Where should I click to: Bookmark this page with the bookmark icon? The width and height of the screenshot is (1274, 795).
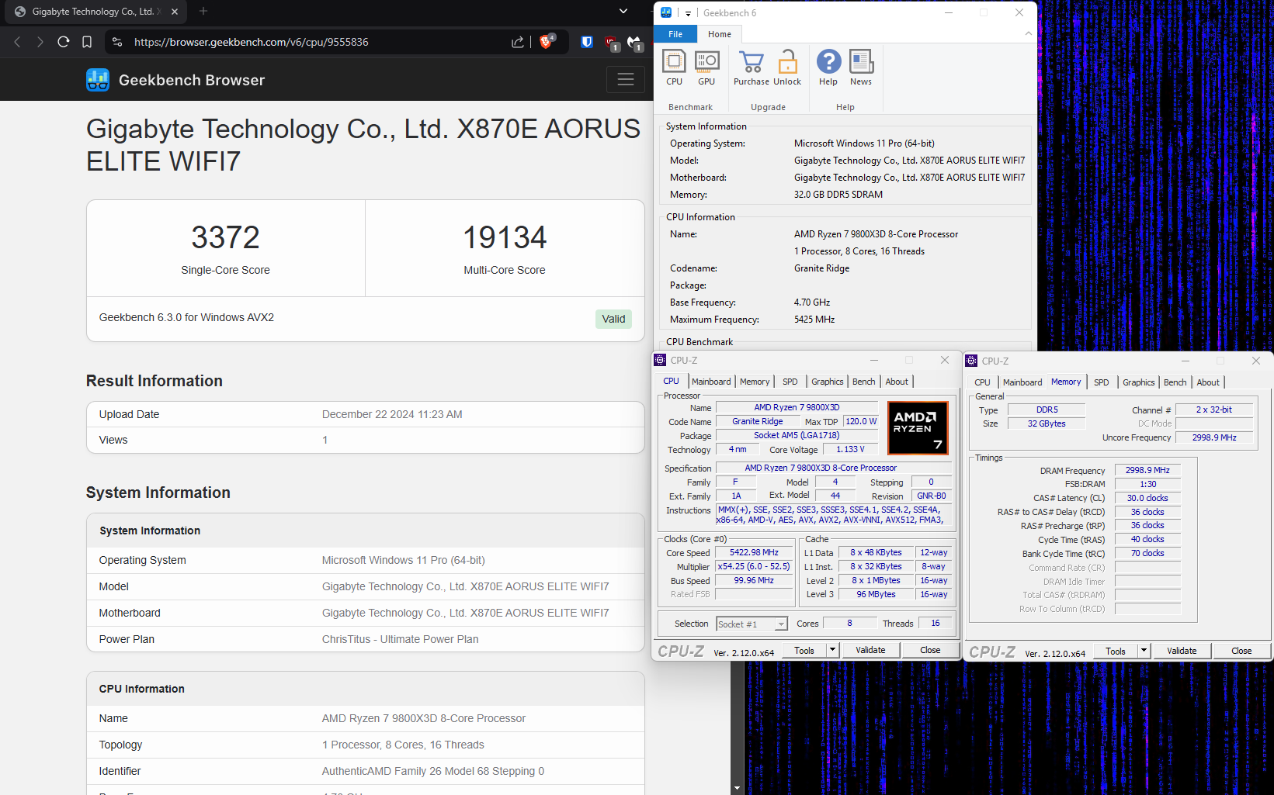[x=87, y=42]
